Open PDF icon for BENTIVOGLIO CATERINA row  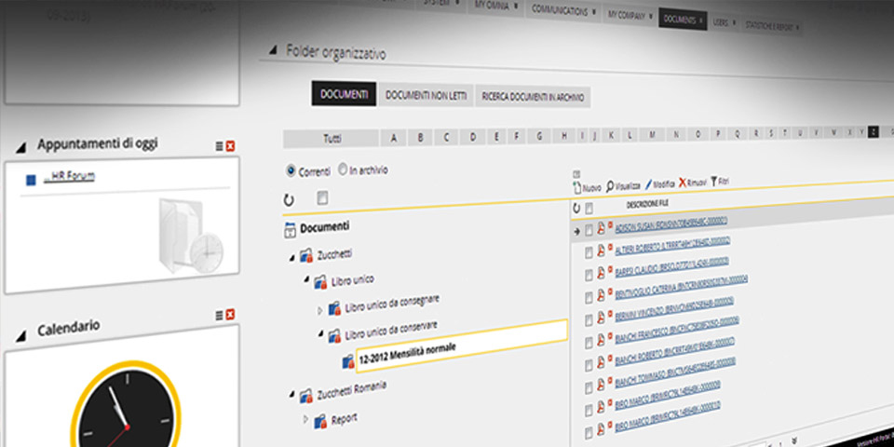pyautogui.click(x=601, y=296)
